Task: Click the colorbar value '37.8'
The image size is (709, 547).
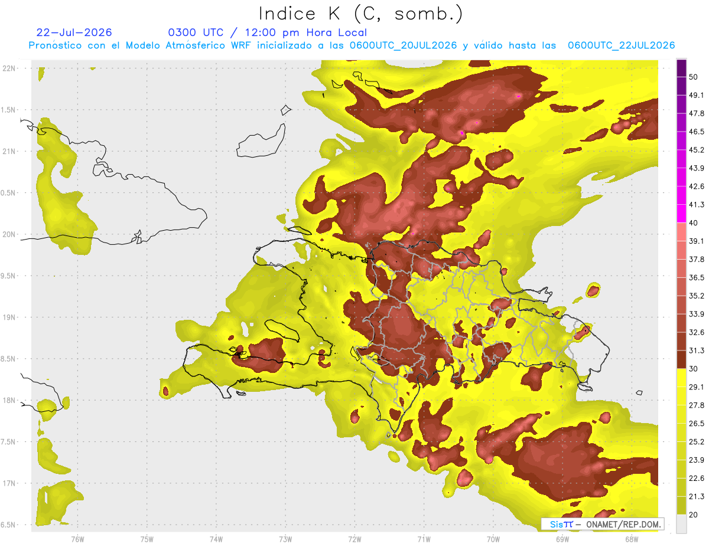Action: click(696, 259)
